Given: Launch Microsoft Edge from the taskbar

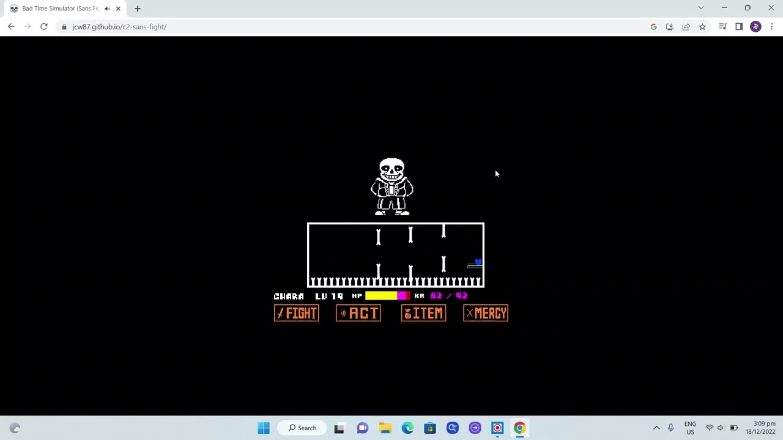Looking at the screenshot, I should [x=407, y=428].
